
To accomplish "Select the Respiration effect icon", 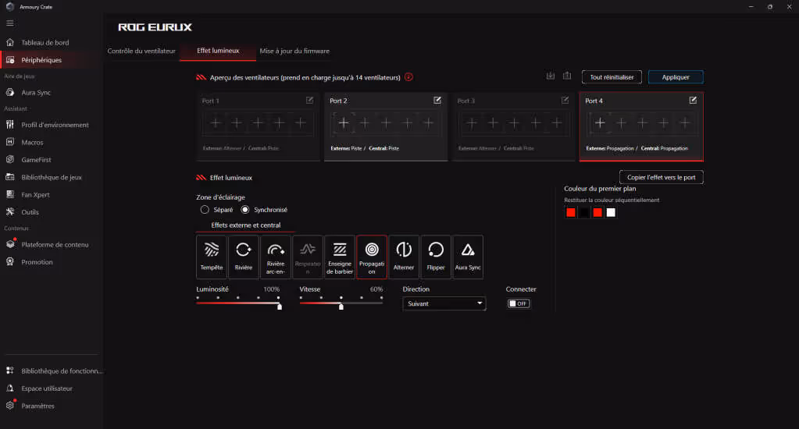I will (308, 257).
